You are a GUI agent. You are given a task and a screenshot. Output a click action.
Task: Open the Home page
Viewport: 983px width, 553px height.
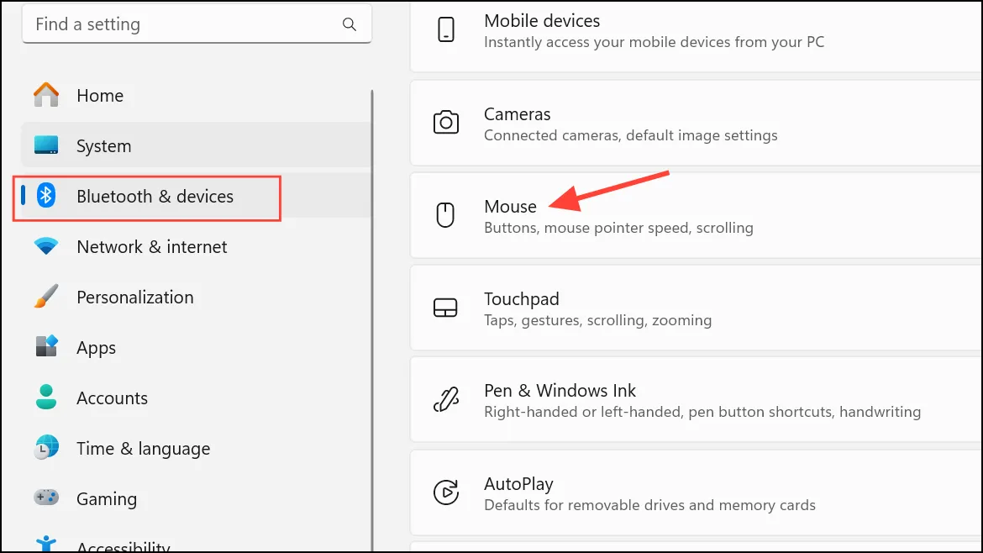click(197, 95)
